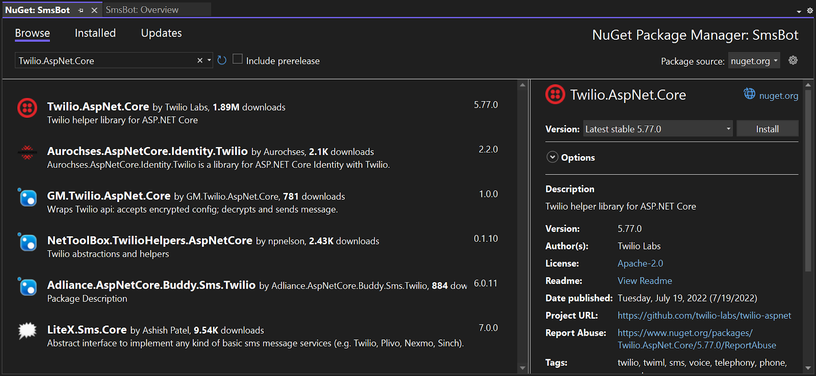Click LiteX.Sms.Core package icon
The height and width of the screenshot is (376, 816).
28,331
